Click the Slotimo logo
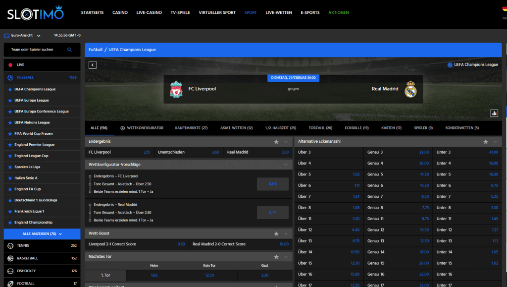507x287 pixels. 36,13
